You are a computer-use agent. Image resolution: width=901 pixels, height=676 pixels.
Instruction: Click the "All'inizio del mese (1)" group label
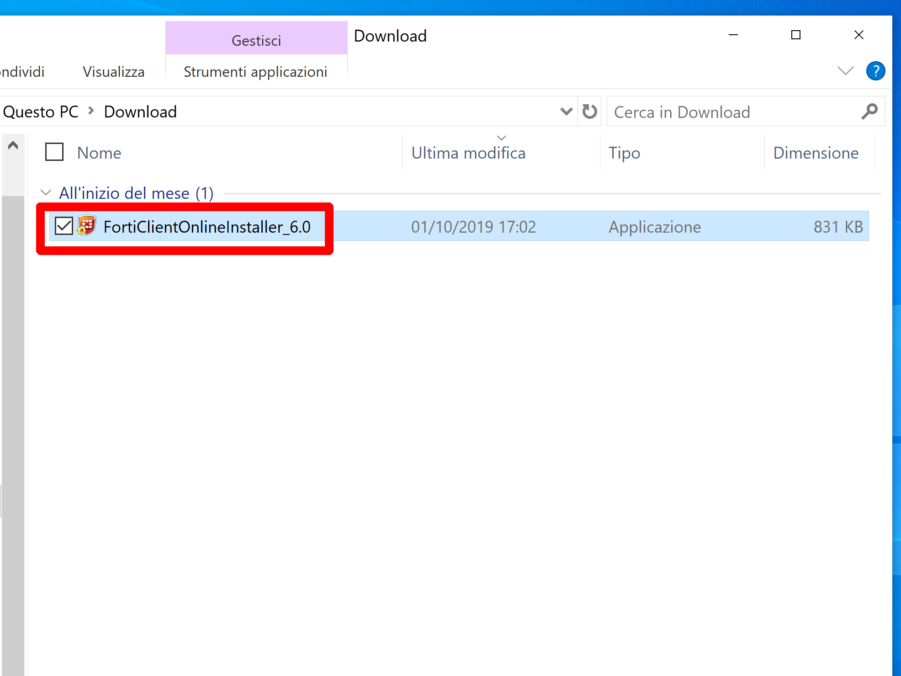coord(136,193)
